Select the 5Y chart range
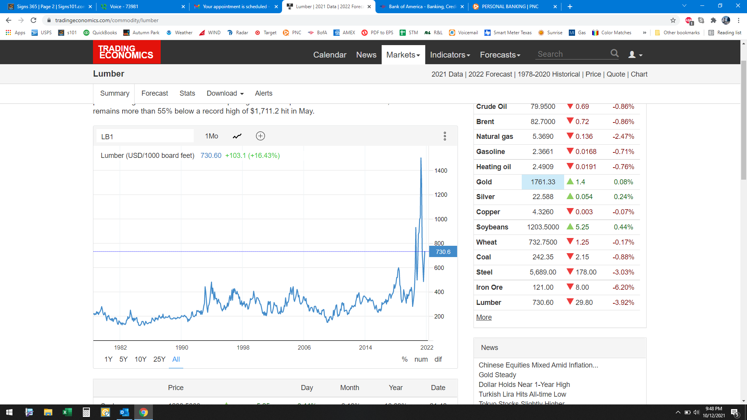747x420 pixels. click(123, 359)
